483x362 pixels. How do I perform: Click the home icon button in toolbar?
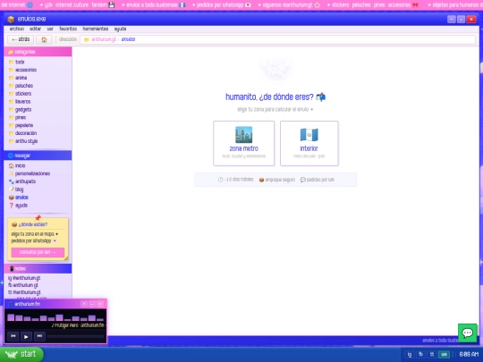click(44, 39)
